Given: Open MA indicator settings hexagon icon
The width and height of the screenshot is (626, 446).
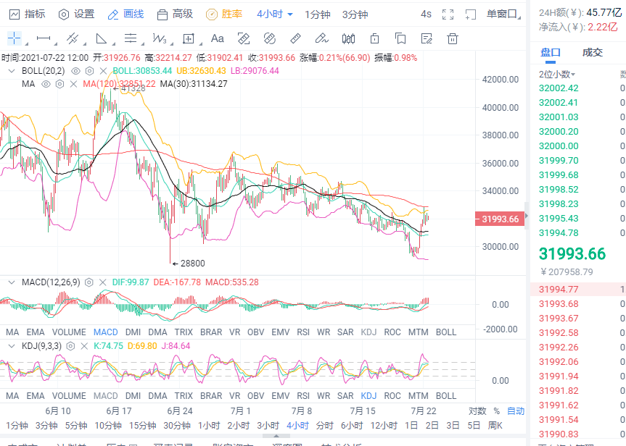Looking at the screenshot, I should (x=59, y=84).
